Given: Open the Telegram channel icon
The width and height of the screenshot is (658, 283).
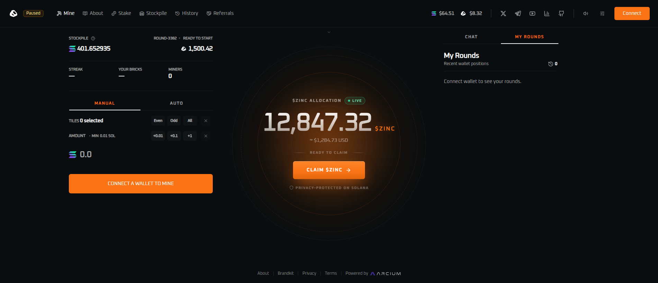Looking at the screenshot, I should pyautogui.click(x=518, y=13).
